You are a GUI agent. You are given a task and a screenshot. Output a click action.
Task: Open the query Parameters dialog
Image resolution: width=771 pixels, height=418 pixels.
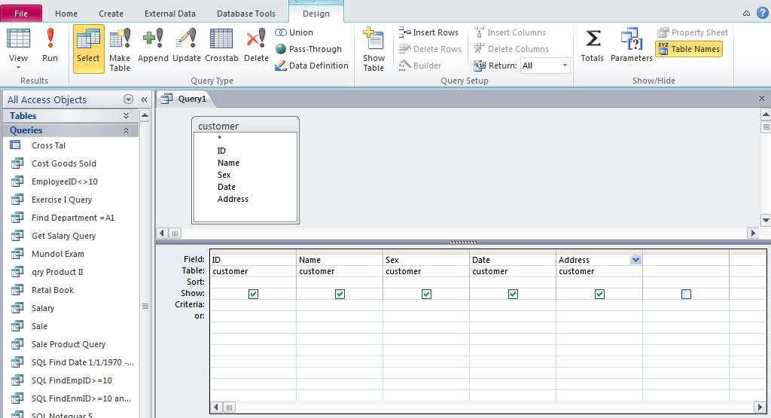click(x=632, y=45)
